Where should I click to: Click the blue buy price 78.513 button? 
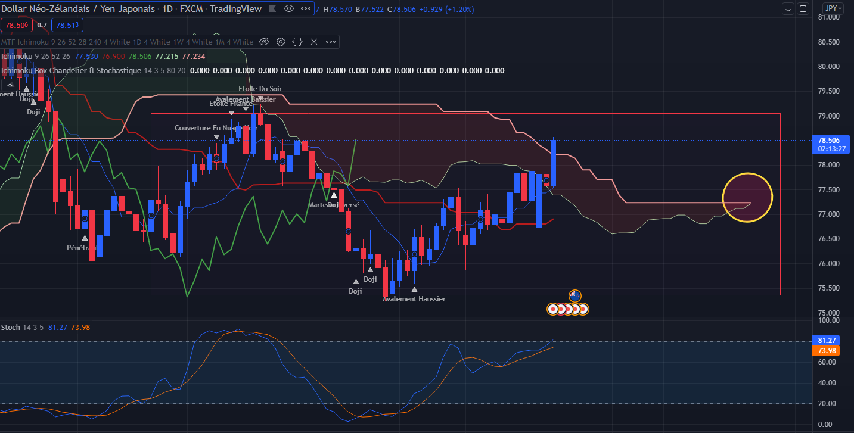[x=67, y=25]
